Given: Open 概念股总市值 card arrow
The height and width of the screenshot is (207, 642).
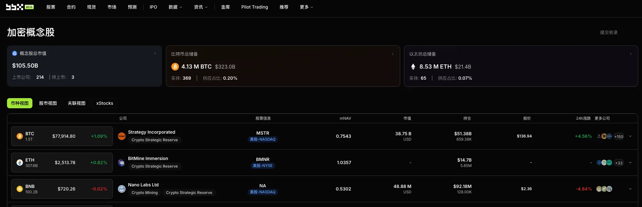Looking at the screenshot, I should point(155,53).
